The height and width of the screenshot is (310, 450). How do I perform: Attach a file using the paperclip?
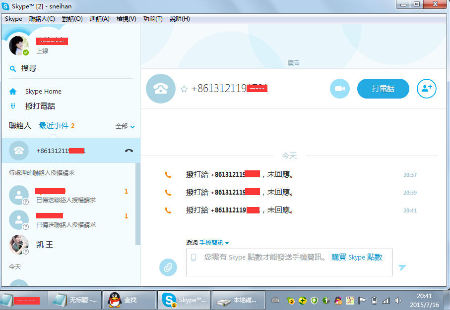(x=168, y=267)
